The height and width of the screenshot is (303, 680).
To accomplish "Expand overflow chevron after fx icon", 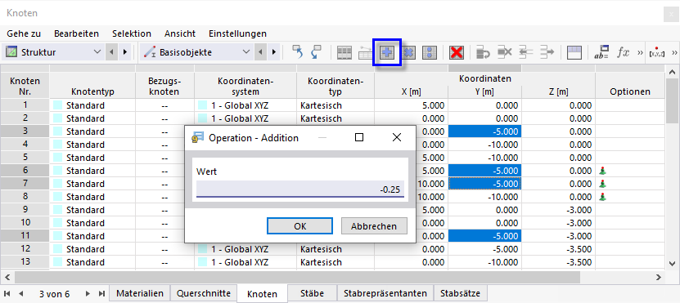I will [640, 53].
